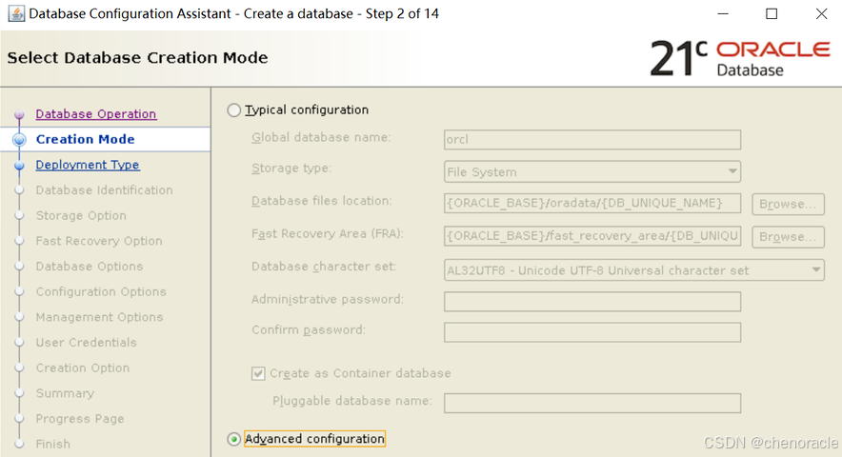This screenshot has width=842, height=457.
Task: Click the Database Operation step bullet icon
Action: click(x=18, y=115)
